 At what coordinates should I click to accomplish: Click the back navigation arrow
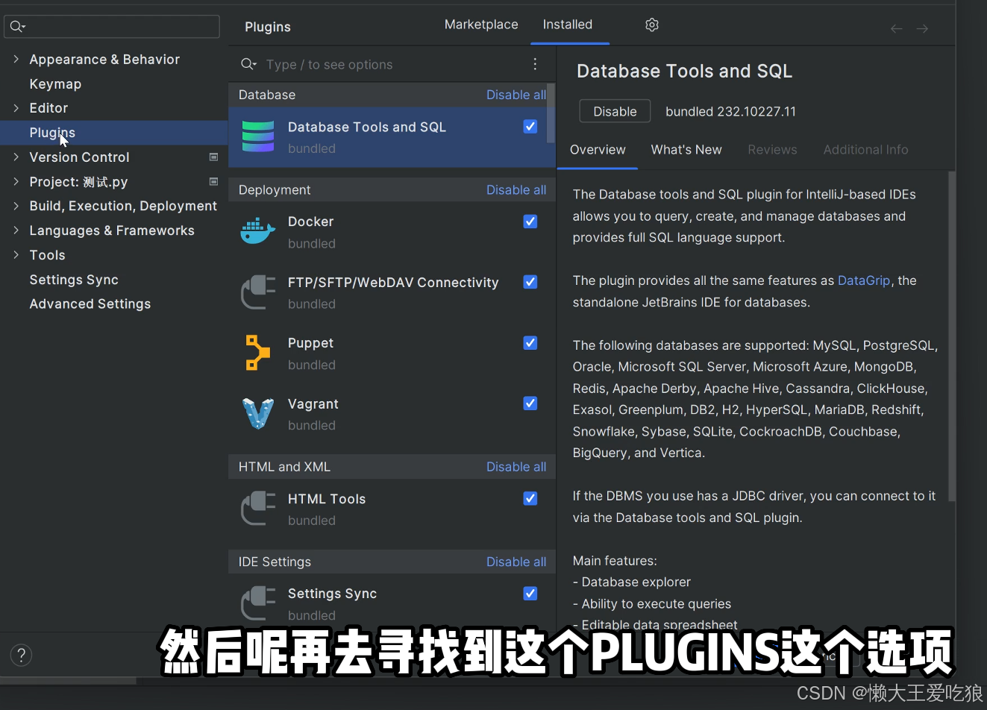tap(897, 28)
